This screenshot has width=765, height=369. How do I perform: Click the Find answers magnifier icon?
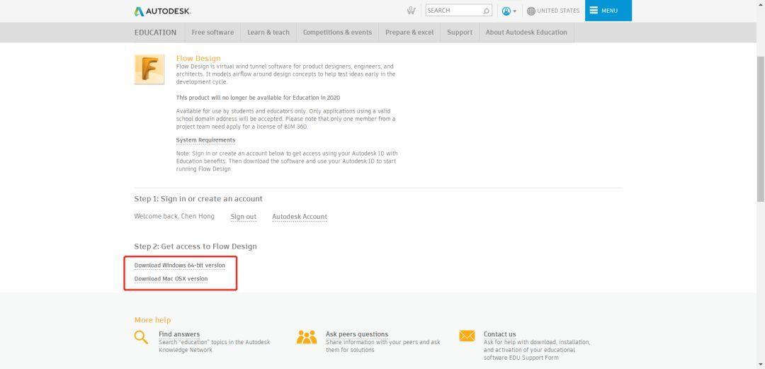141,337
